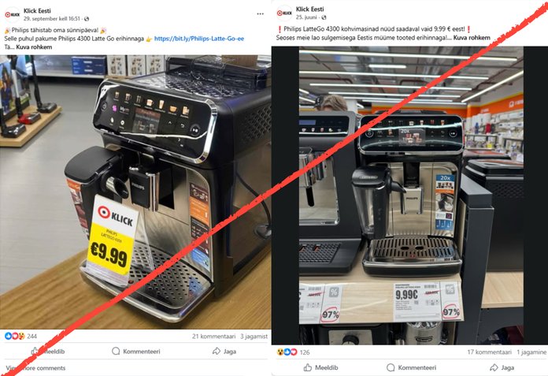The image size is (548, 376).
Task: Show the 17 kommentaari list
Action: (x=489, y=352)
